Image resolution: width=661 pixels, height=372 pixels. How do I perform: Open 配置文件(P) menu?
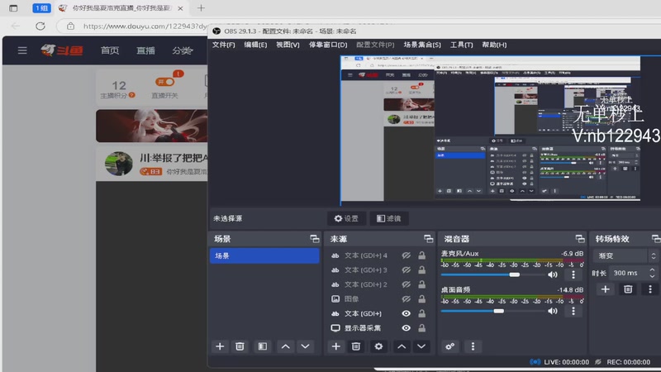tap(375, 45)
